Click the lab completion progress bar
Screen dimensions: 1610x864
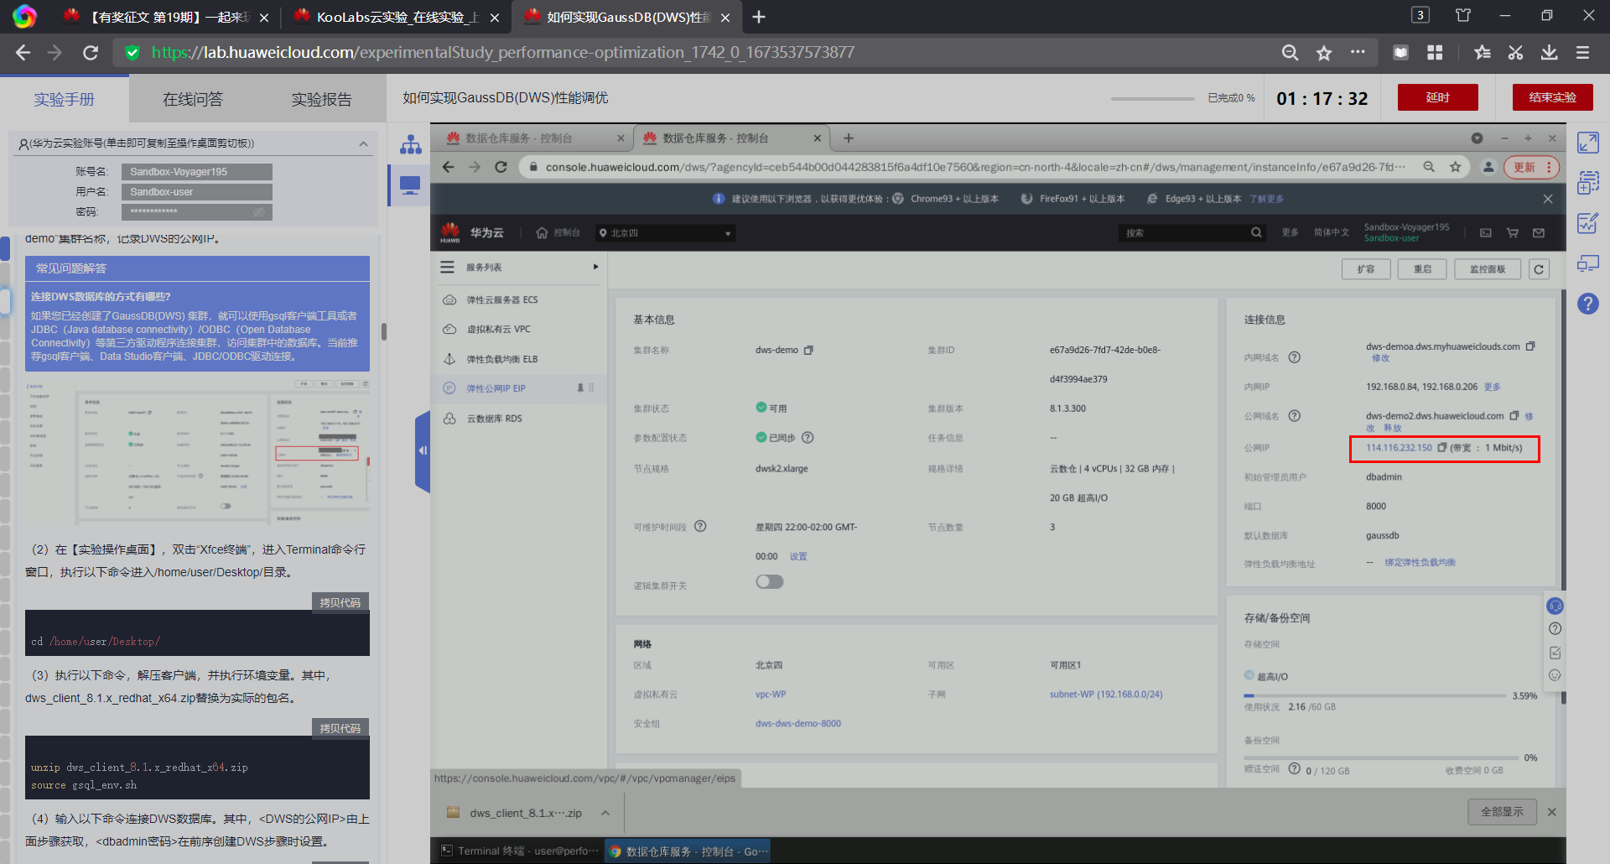click(1152, 99)
